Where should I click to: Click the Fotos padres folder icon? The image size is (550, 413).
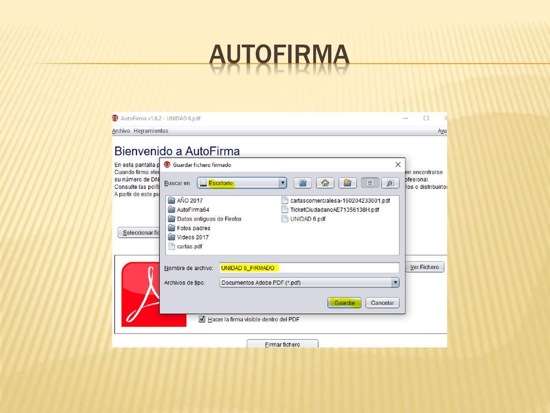point(171,227)
